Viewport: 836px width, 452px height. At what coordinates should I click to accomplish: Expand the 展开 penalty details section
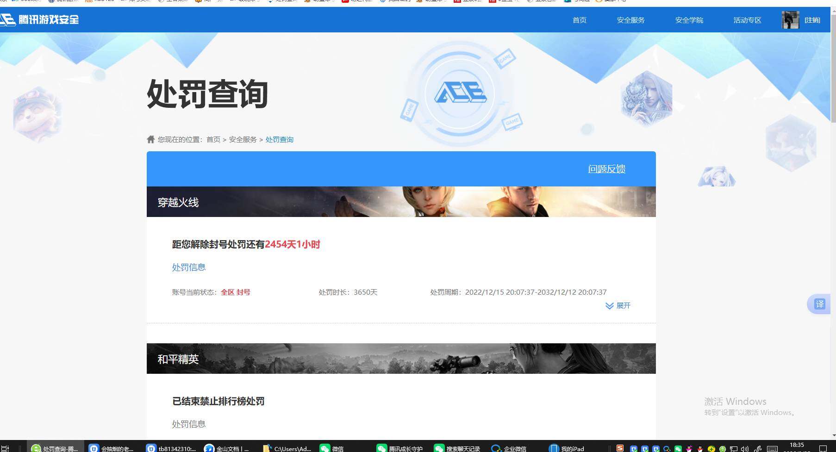(x=618, y=306)
